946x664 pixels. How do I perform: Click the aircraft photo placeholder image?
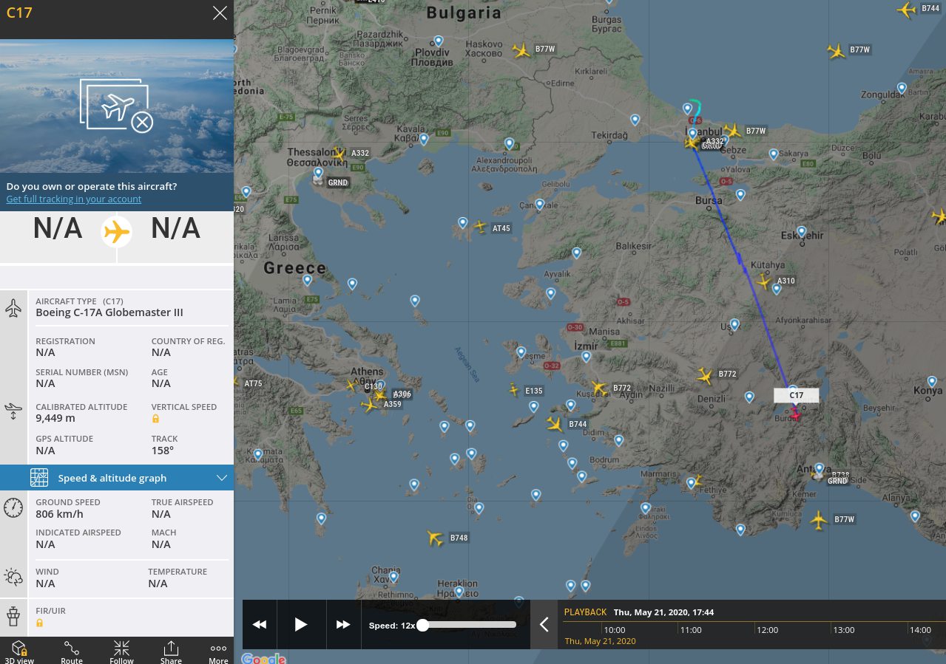pos(117,107)
